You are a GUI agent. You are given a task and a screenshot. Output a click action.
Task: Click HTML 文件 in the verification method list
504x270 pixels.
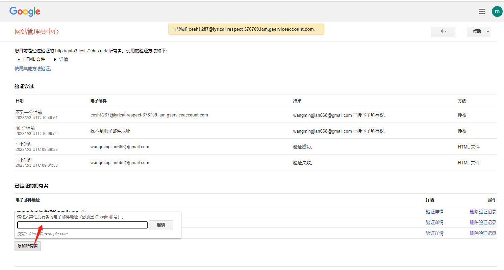(x=34, y=59)
